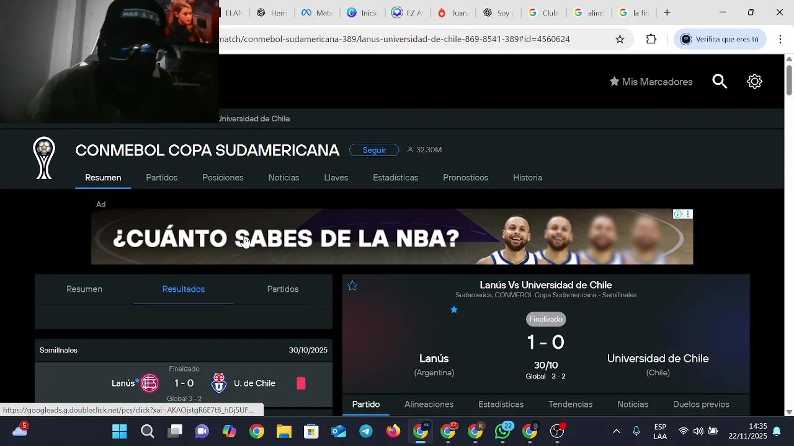Viewport: 794px width, 446px height.
Task: Open the site search magnifier icon
Action: 720,82
